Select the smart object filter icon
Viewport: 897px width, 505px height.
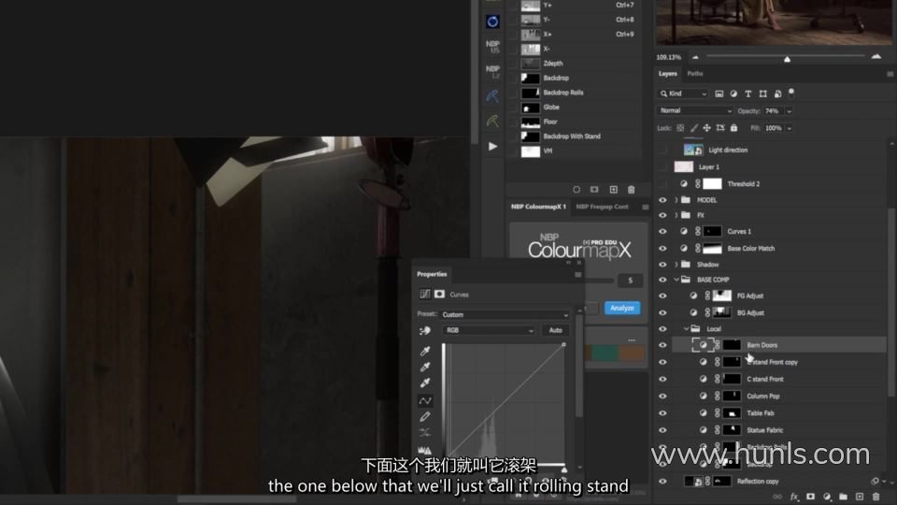777,94
